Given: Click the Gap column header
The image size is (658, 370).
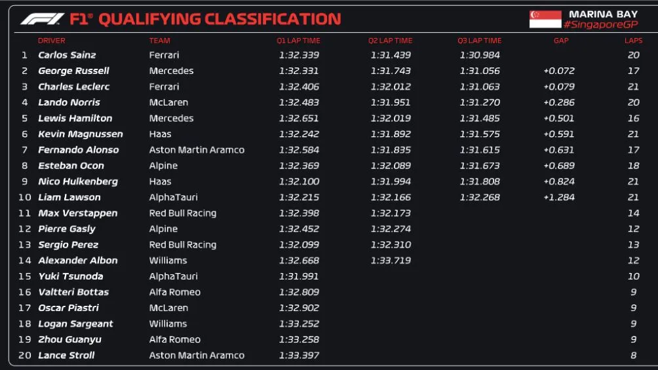Looking at the screenshot, I should (560, 41).
